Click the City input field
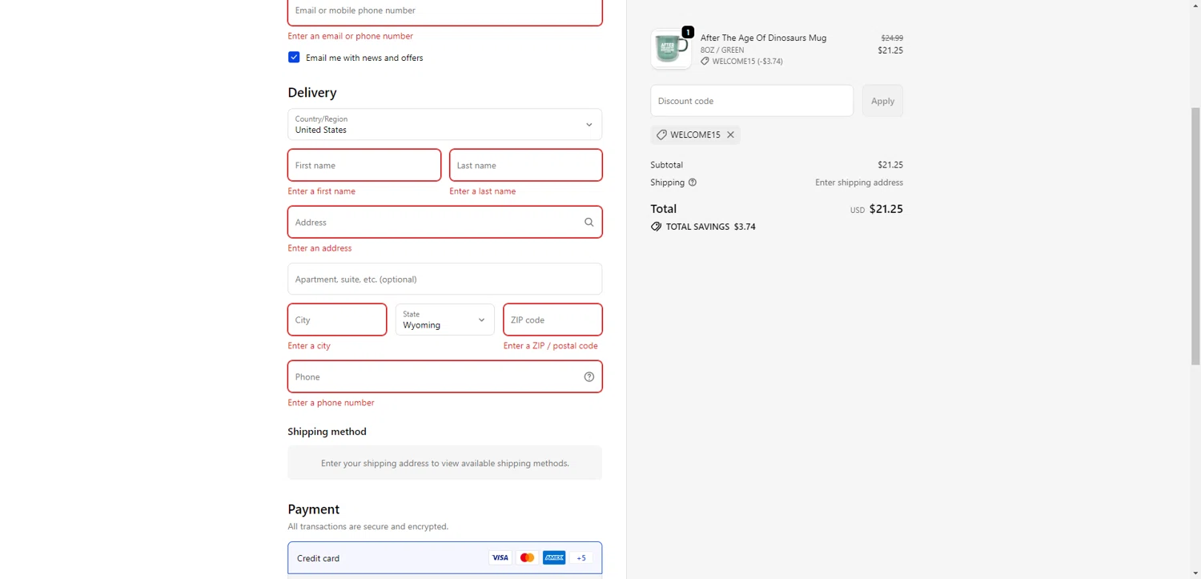 [337, 320]
